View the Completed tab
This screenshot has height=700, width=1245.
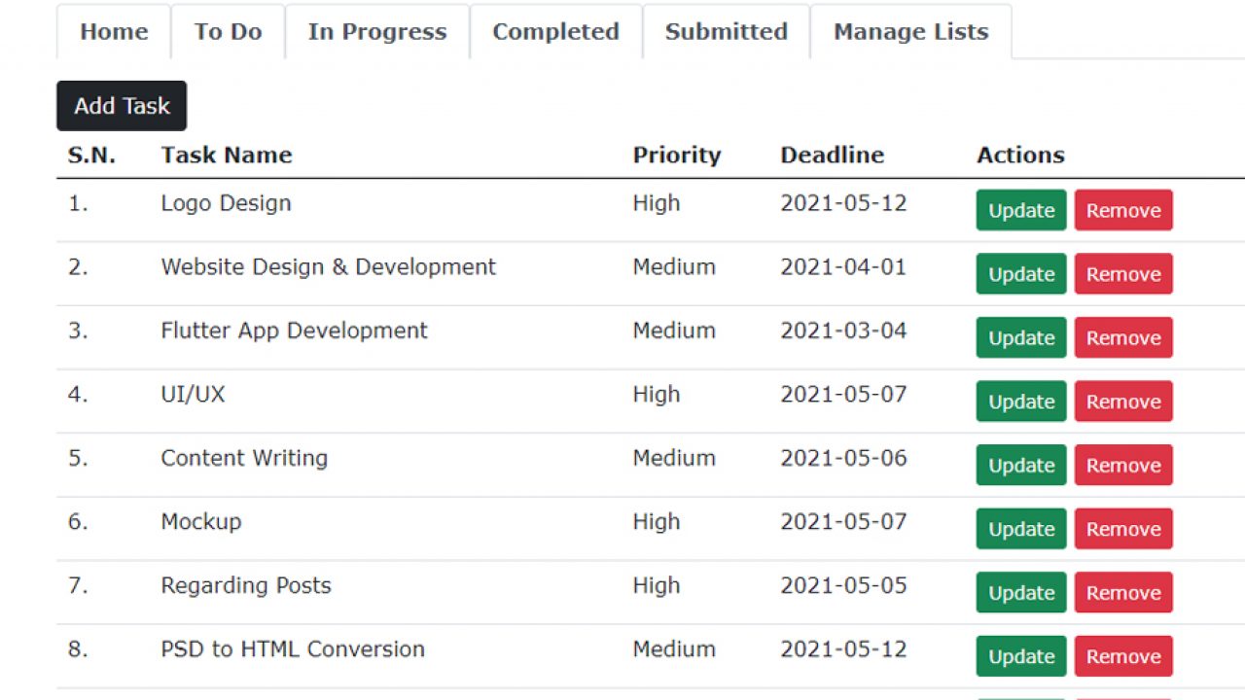click(x=555, y=32)
